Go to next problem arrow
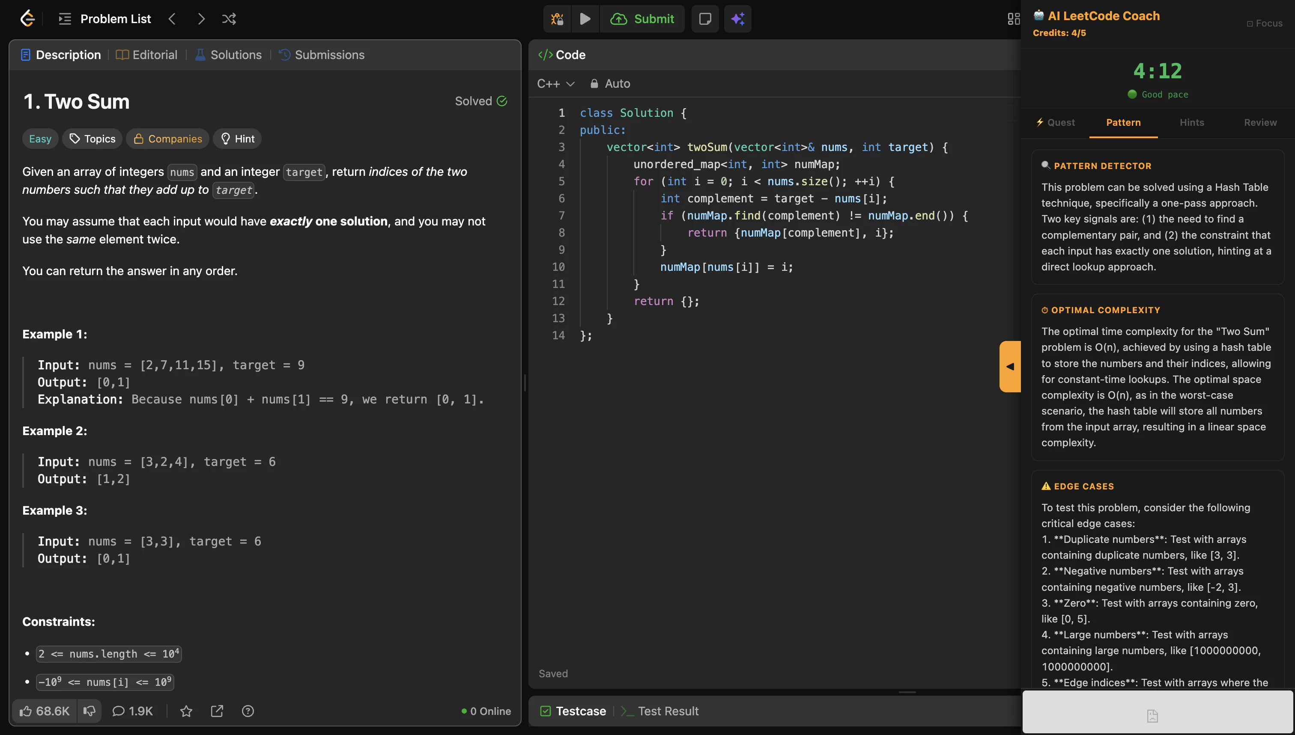 pyautogui.click(x=201, y=19)
